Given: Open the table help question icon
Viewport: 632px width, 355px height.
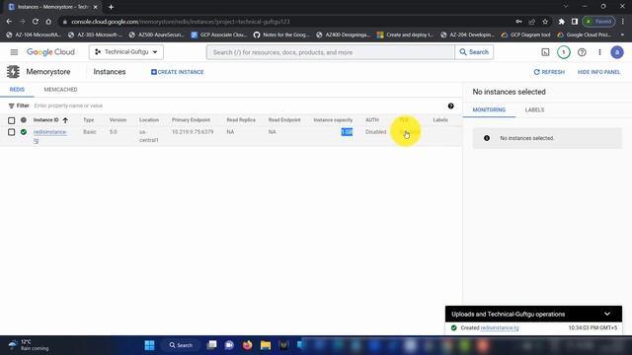Looking at the screenshot, I should tap(450, 106).
